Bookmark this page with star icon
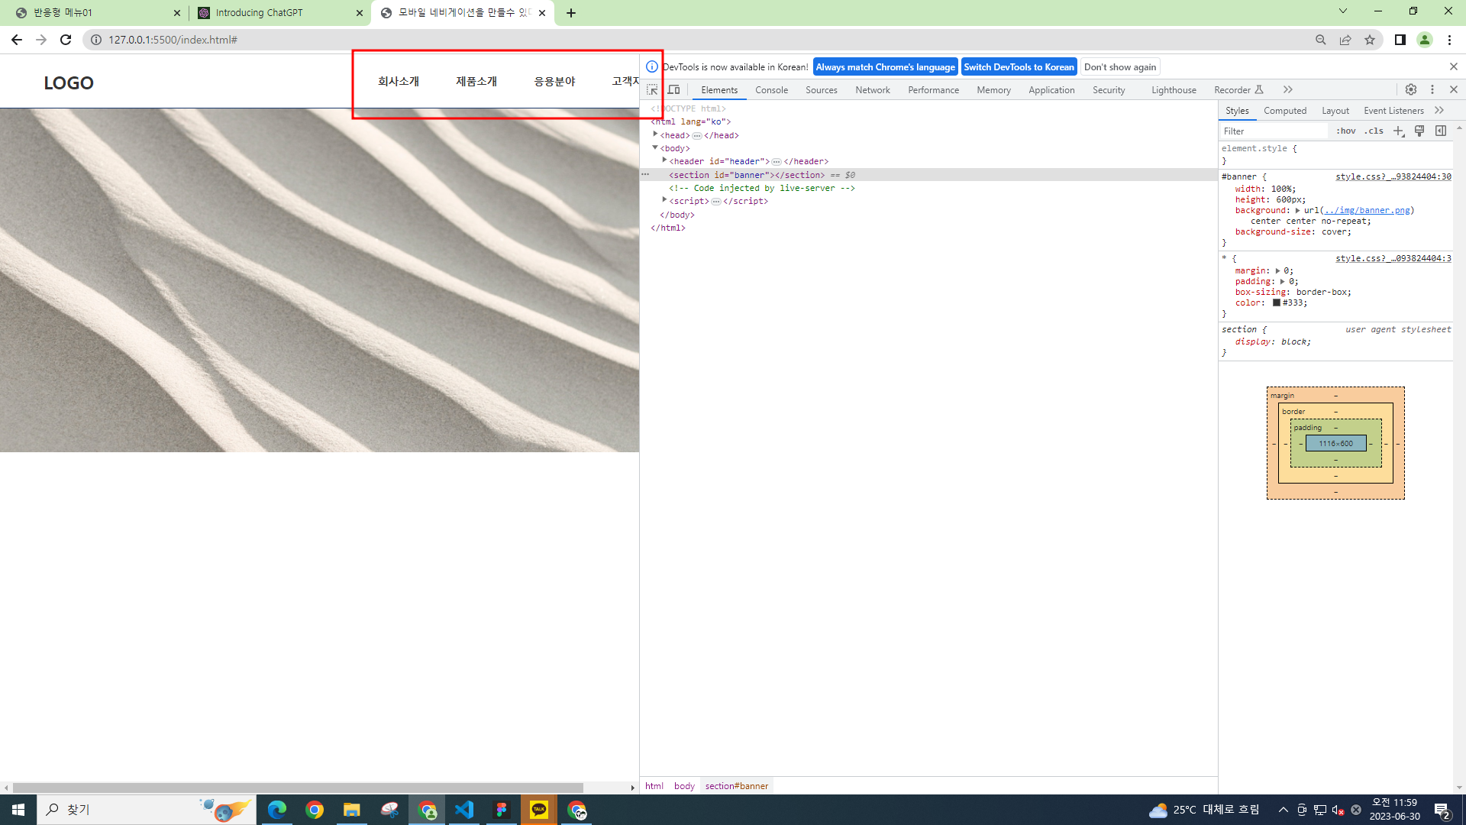 click(x=1370, y=40)
